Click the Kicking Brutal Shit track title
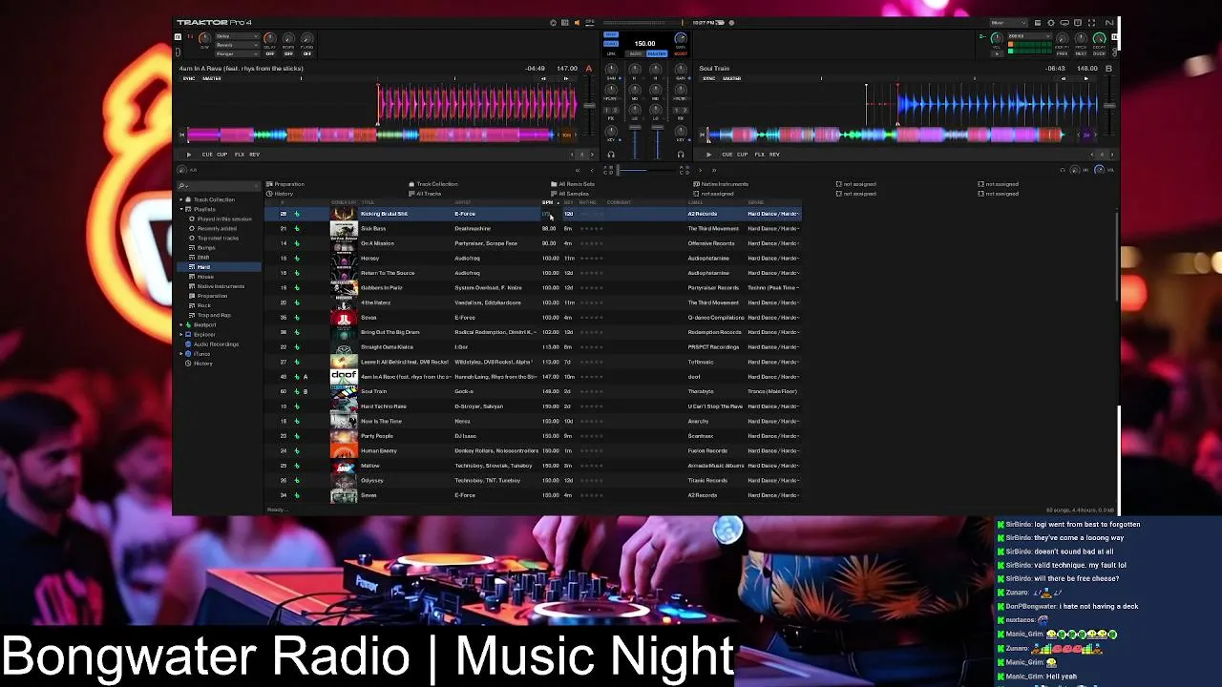The width and height of the screenshot is (1222, 687). tap(384, 214)
